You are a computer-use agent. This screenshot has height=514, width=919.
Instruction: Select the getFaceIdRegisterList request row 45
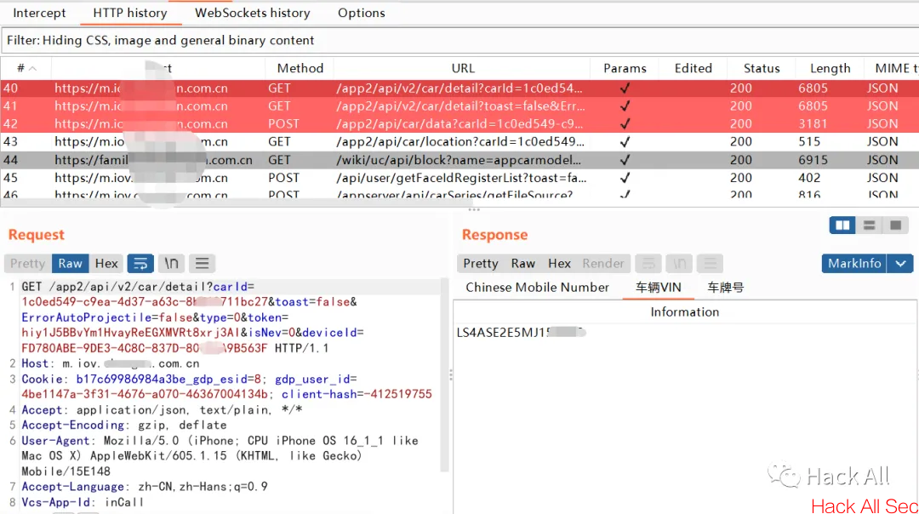coord(459,178)
